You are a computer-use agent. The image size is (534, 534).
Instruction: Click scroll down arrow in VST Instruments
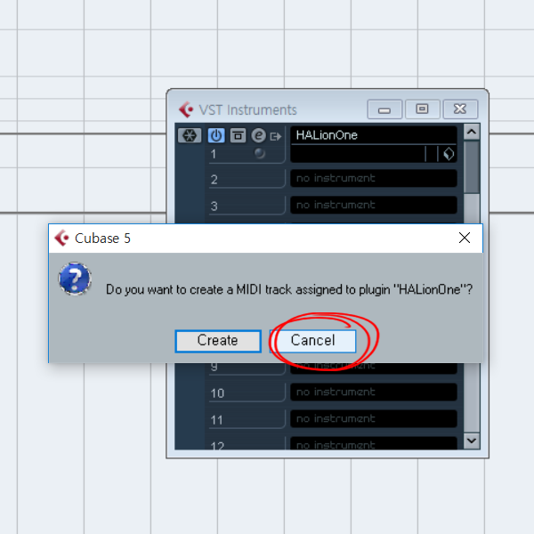click(472, 441)
